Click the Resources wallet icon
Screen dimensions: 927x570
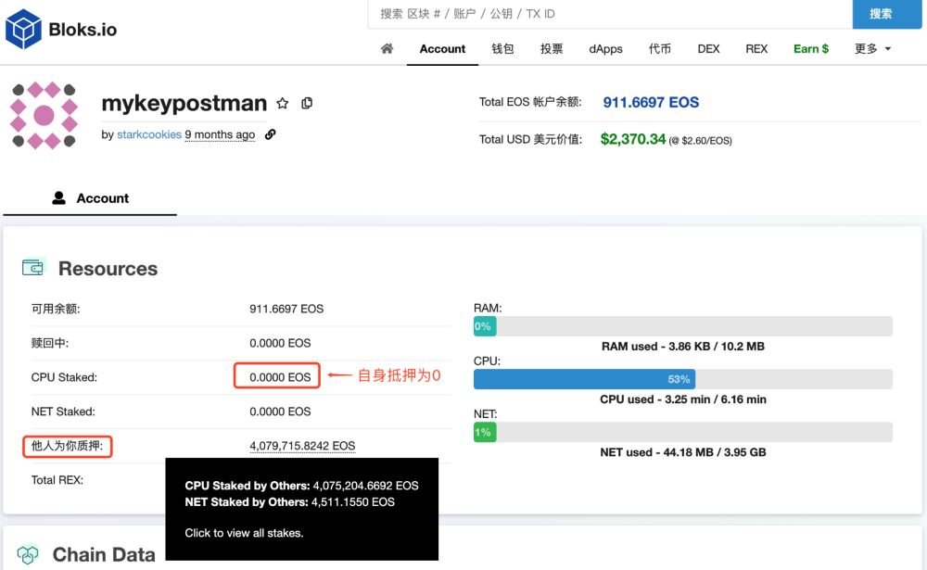tap(33, 267)
